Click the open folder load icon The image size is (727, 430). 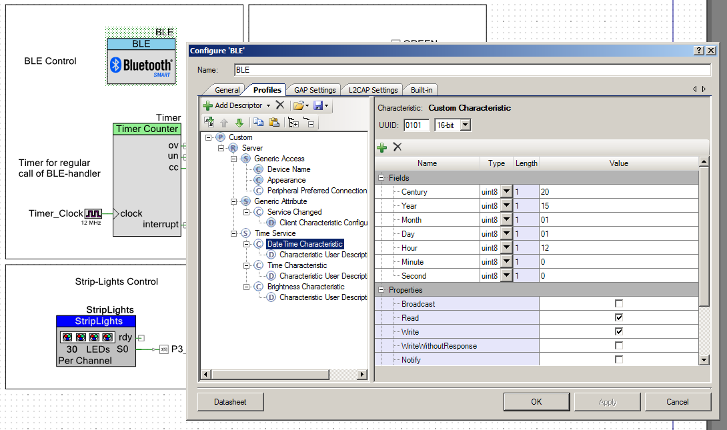(299, 105)
